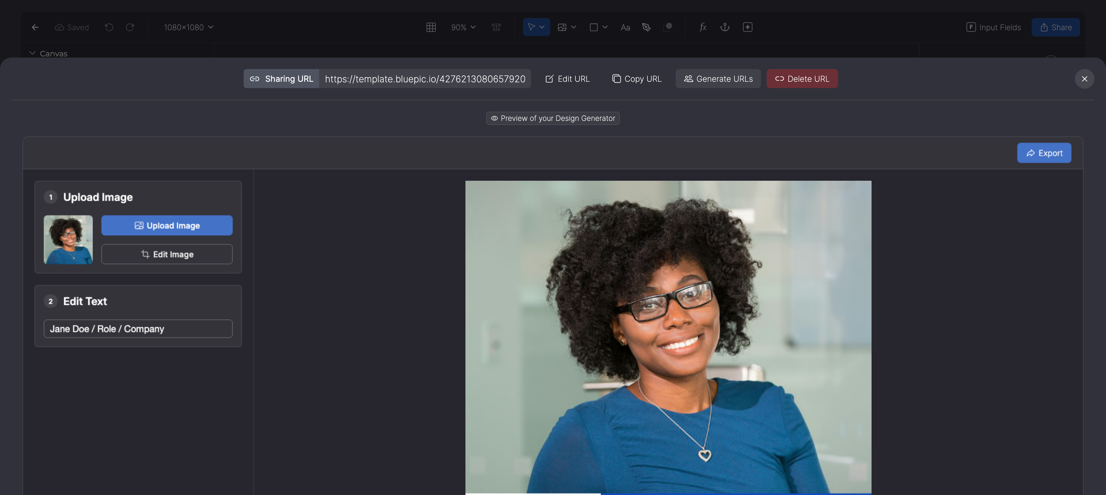This screenshot has width=1106, height=495.
Task: Open the canvas size 1080×1080 dropdown
Action: 188,27
